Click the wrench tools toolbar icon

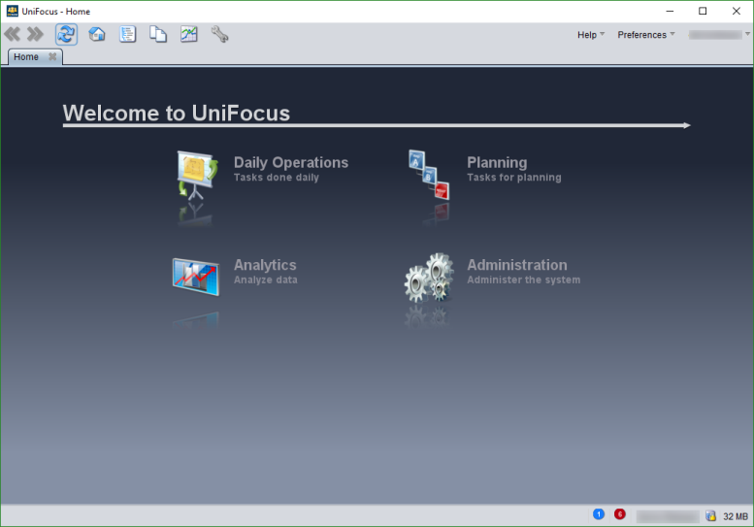pyautogui.click(x=219, y=34)
